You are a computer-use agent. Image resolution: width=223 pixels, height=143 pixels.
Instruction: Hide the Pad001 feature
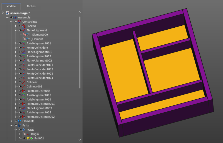(25, 138)
